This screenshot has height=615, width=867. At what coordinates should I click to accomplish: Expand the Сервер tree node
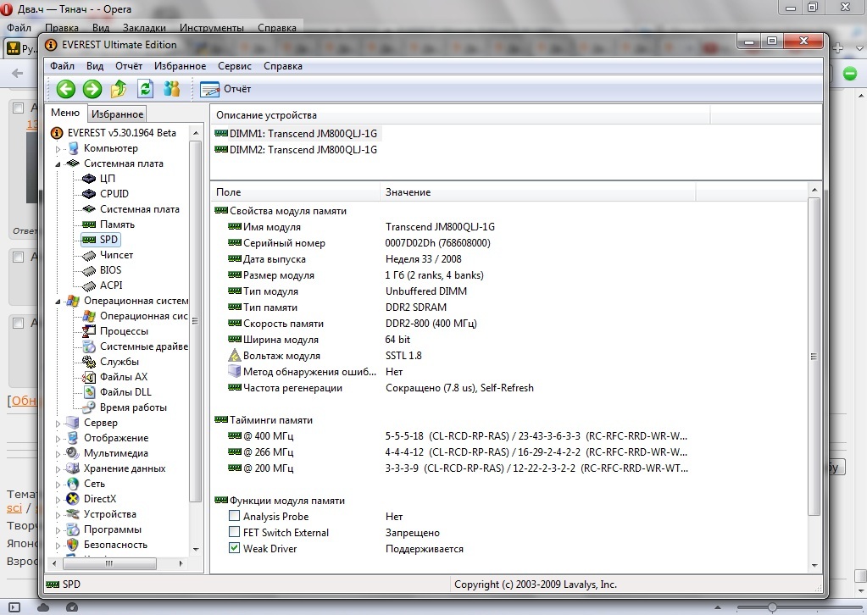58,424
